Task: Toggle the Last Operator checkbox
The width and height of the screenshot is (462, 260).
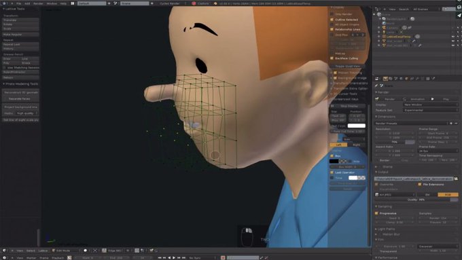Action: [332, 172]
